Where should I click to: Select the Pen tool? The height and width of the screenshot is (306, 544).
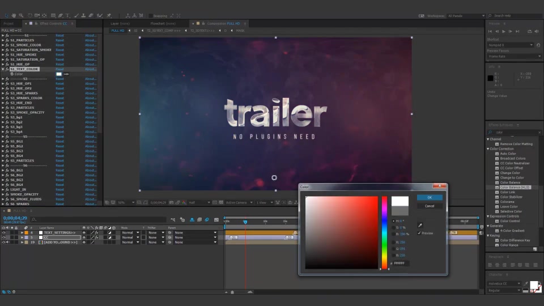pyautogui.click(x=61, y=16)
